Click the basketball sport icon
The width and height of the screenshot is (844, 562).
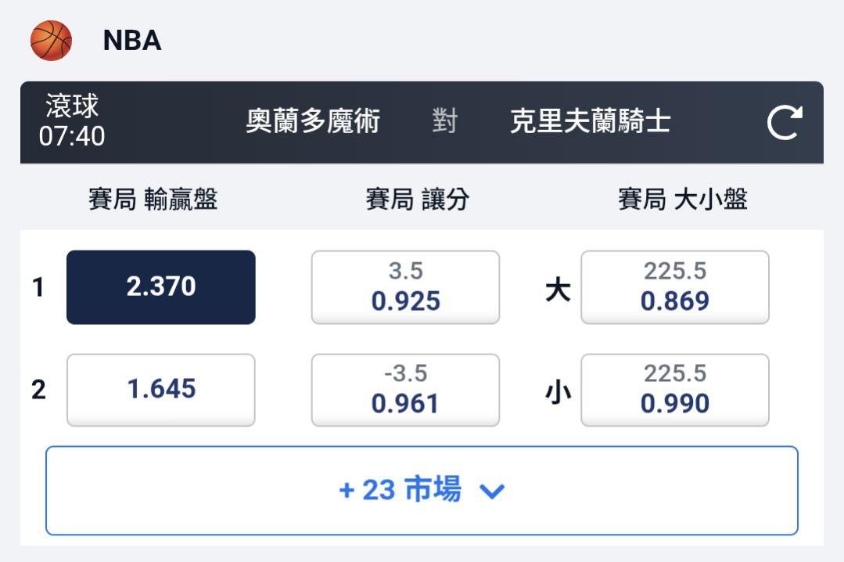(x=51, y=40)
